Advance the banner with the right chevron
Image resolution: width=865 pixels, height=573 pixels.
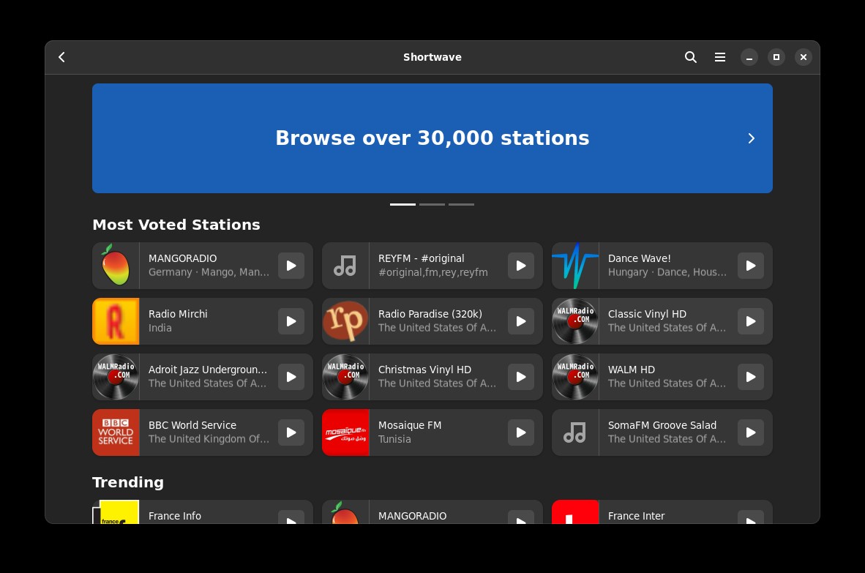[752, 138]
